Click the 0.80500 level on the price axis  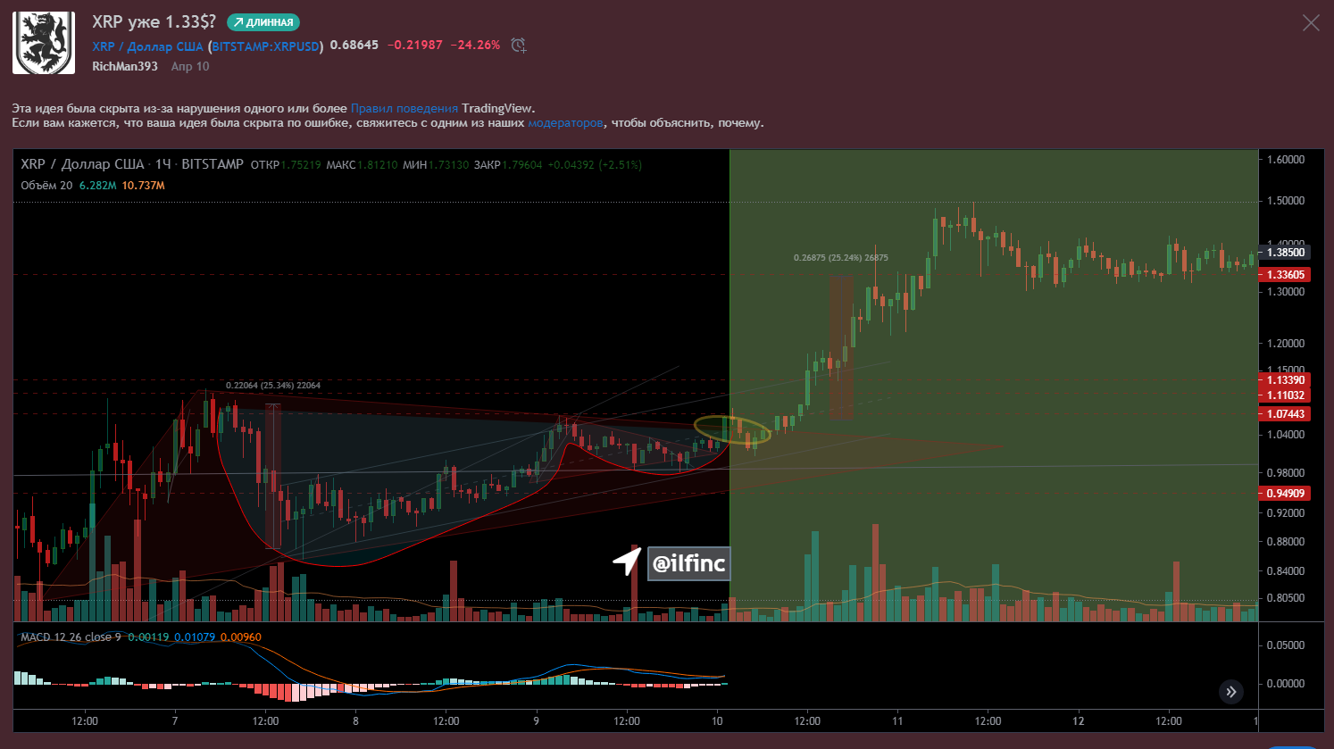coord(1286,598)
